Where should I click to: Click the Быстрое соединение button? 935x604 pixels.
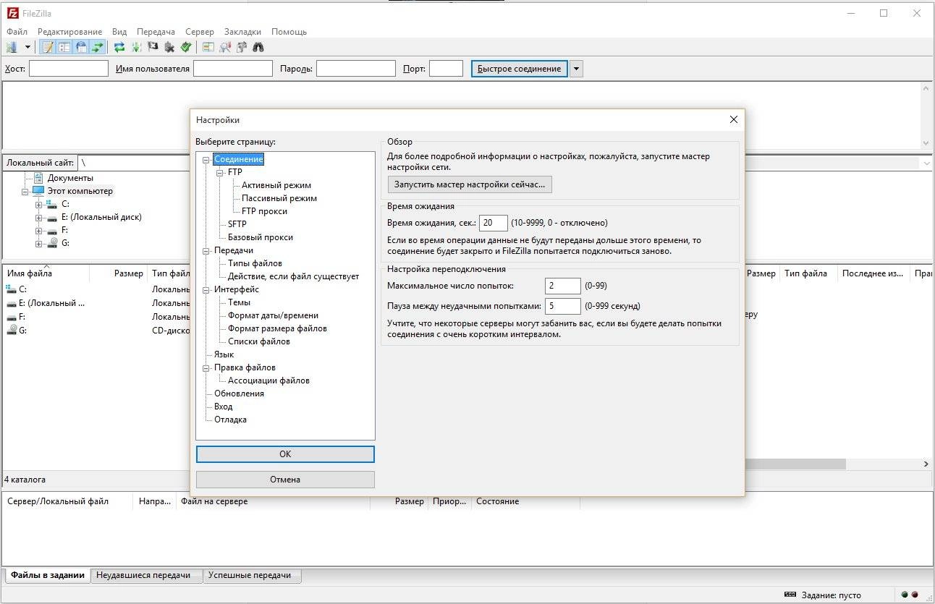pos(519,69)
